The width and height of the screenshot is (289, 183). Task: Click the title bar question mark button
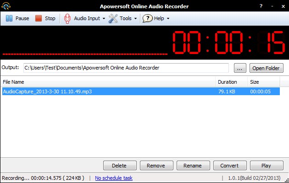(x=261, y=6)
